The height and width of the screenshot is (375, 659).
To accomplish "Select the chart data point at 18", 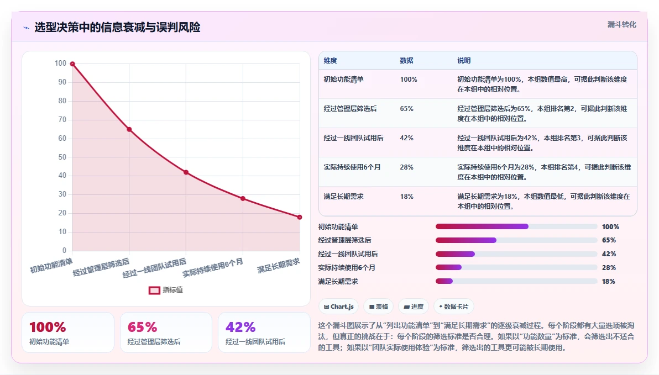I will (300, 217).
